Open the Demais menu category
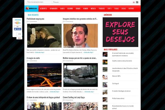 [78, 9]
